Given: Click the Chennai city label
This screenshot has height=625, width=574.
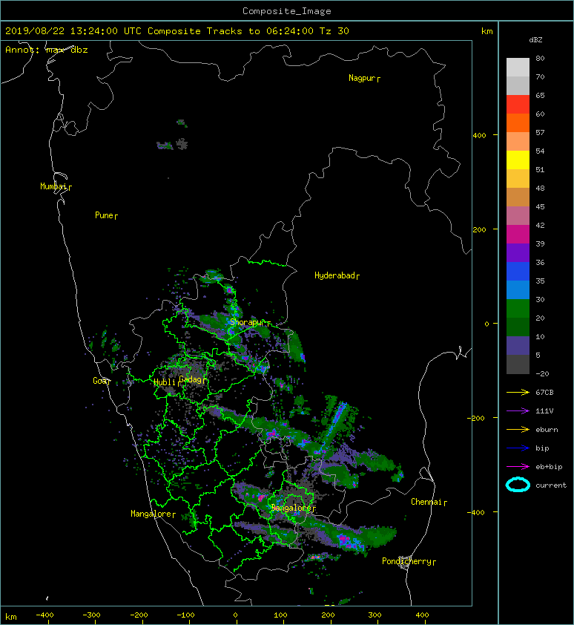Looking at the screenshot, I should click(426, 502).
